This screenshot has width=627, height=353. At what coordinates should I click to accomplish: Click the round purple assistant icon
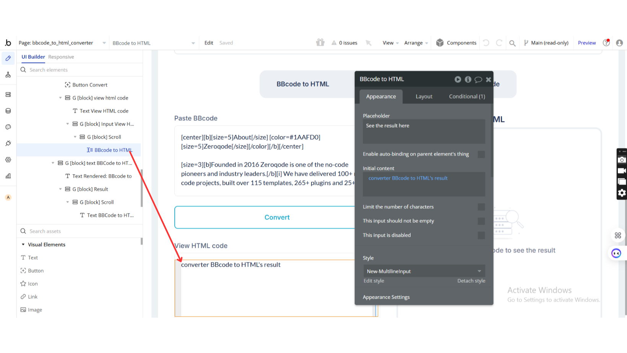(x=616, y=253)
